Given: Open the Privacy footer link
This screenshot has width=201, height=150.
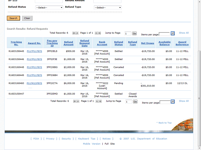Looking at the screenshot, I should [x=50, y=138].
